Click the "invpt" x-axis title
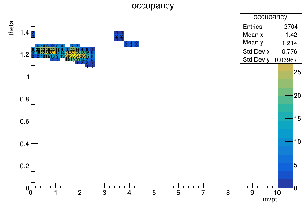The width and height of the screenshot is (308, 209). 269,199
